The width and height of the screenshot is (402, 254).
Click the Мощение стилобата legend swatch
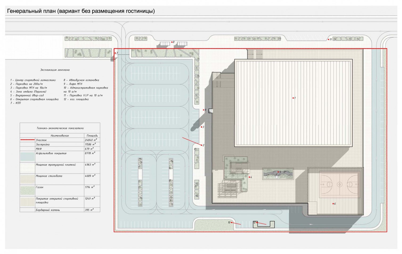(x=27, y=179)
